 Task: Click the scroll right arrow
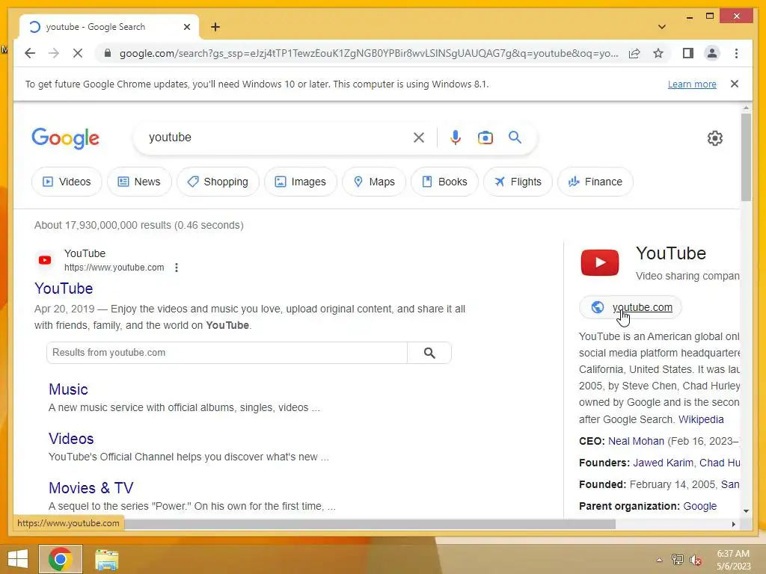733,524
